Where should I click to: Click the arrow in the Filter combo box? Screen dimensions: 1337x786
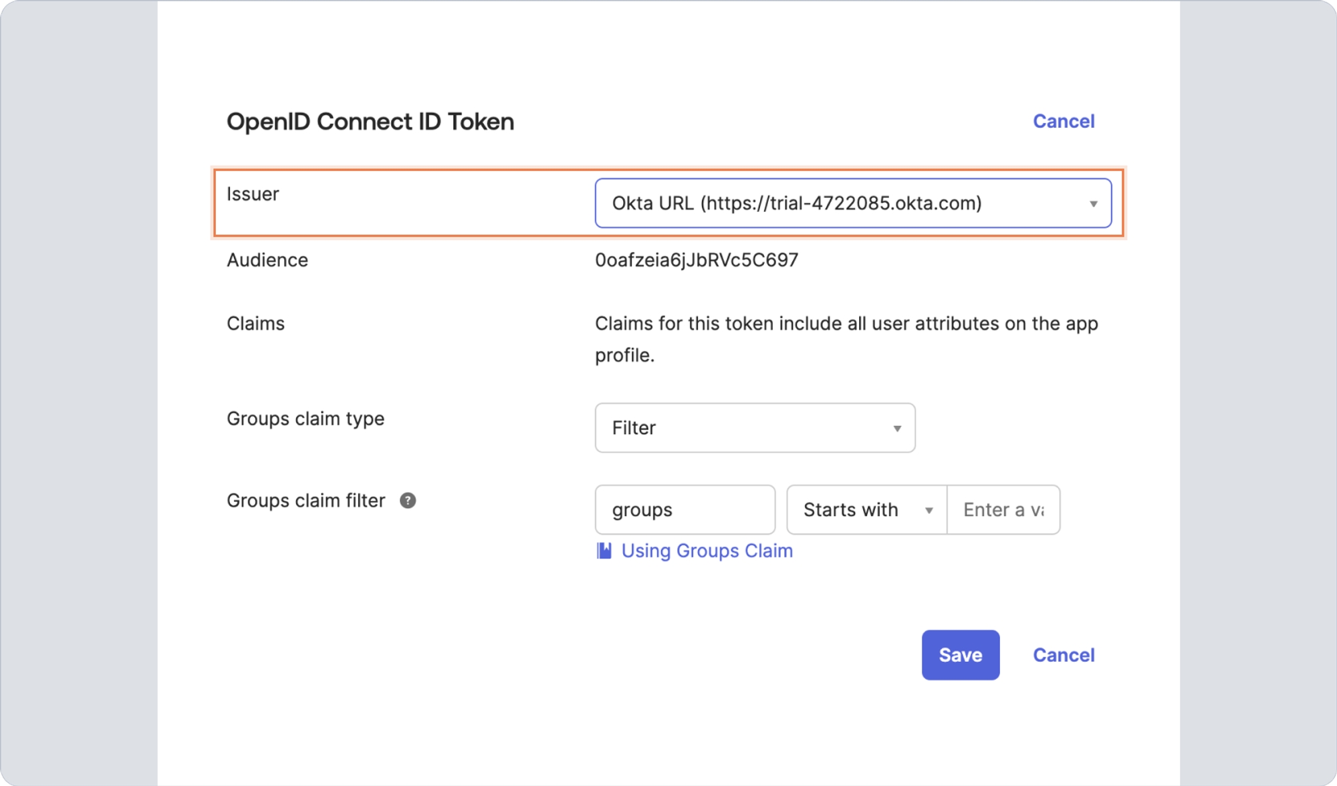(897, 428)
